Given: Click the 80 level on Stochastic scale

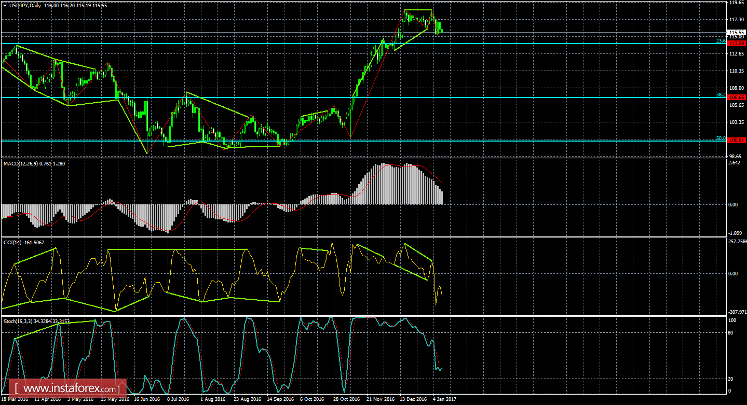Looking at the screenshot, I should [731, 333].
